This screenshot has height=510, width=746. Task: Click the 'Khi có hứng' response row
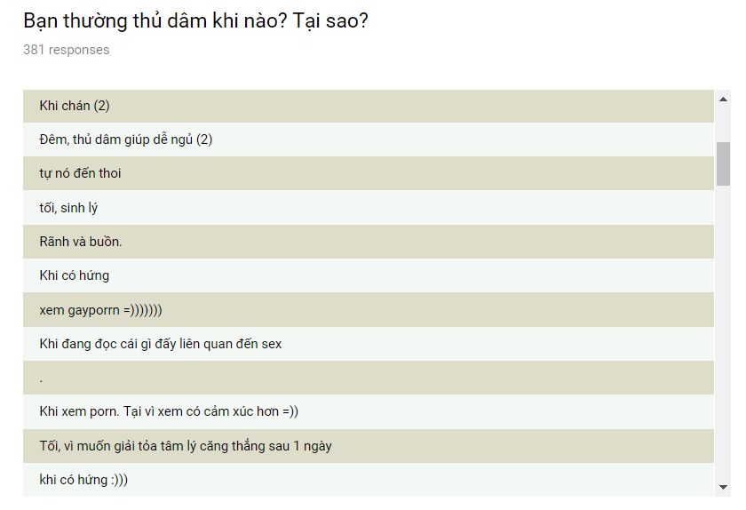[369, 275]
